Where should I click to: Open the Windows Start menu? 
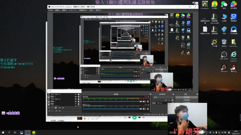pyautogui.click(x=3, y=132)
